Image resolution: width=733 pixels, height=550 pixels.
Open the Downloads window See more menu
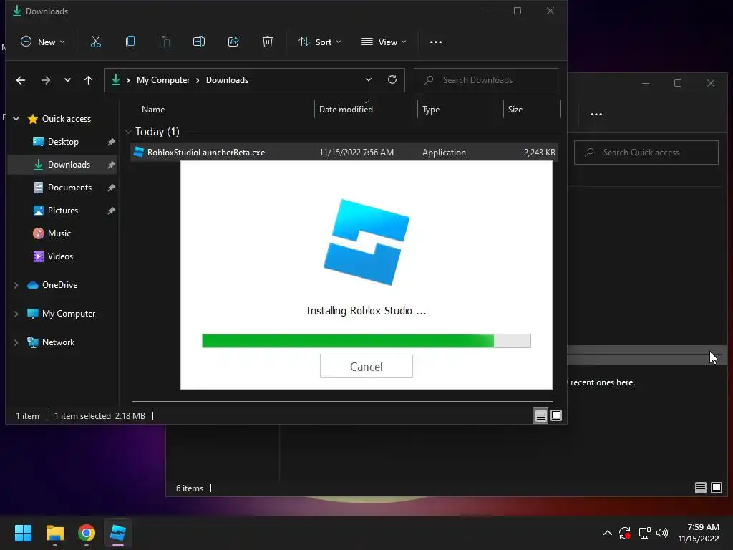[x=436, y=42]
